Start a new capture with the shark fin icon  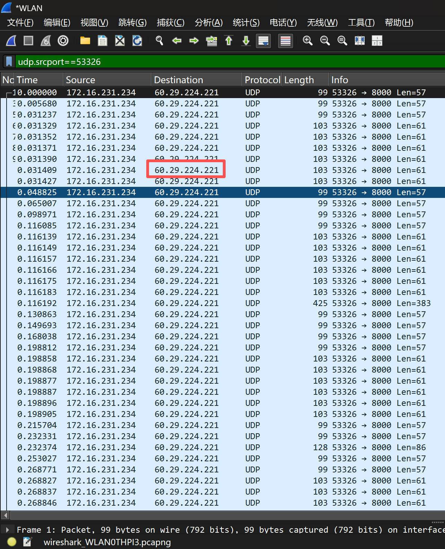point(11,41)
